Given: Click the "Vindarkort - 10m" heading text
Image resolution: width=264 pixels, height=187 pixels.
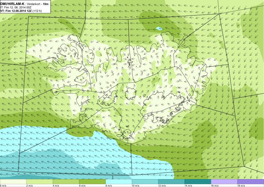Looking at the screenshot, I should [x=37, y=4].
